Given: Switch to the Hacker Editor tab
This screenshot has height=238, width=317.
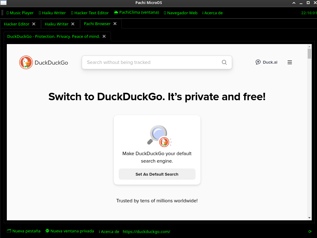Looking at the screenshot, I should pyautogui.click(x=16, y=24).
